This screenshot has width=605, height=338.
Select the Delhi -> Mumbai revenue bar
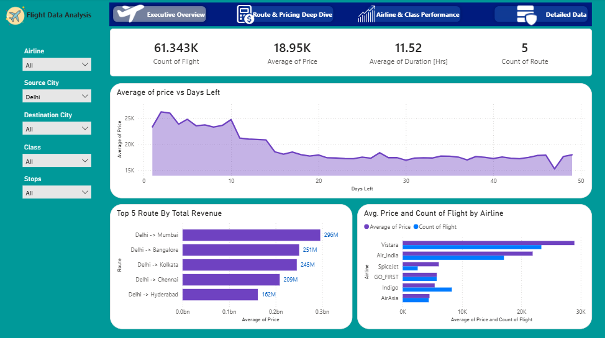click(x=251, y=235)
